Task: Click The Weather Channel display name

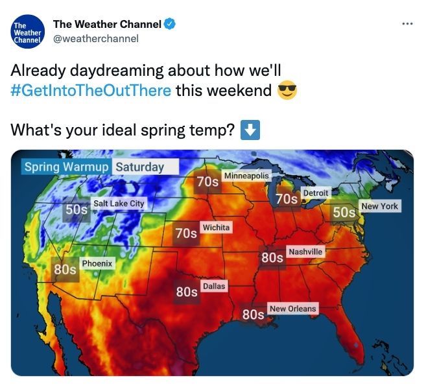Action: [108, 24]
